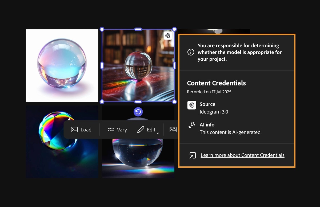The width and height of the screenshot is (320, 207).
Task: Click the model responsibility notice text
Action: [239, 52]
